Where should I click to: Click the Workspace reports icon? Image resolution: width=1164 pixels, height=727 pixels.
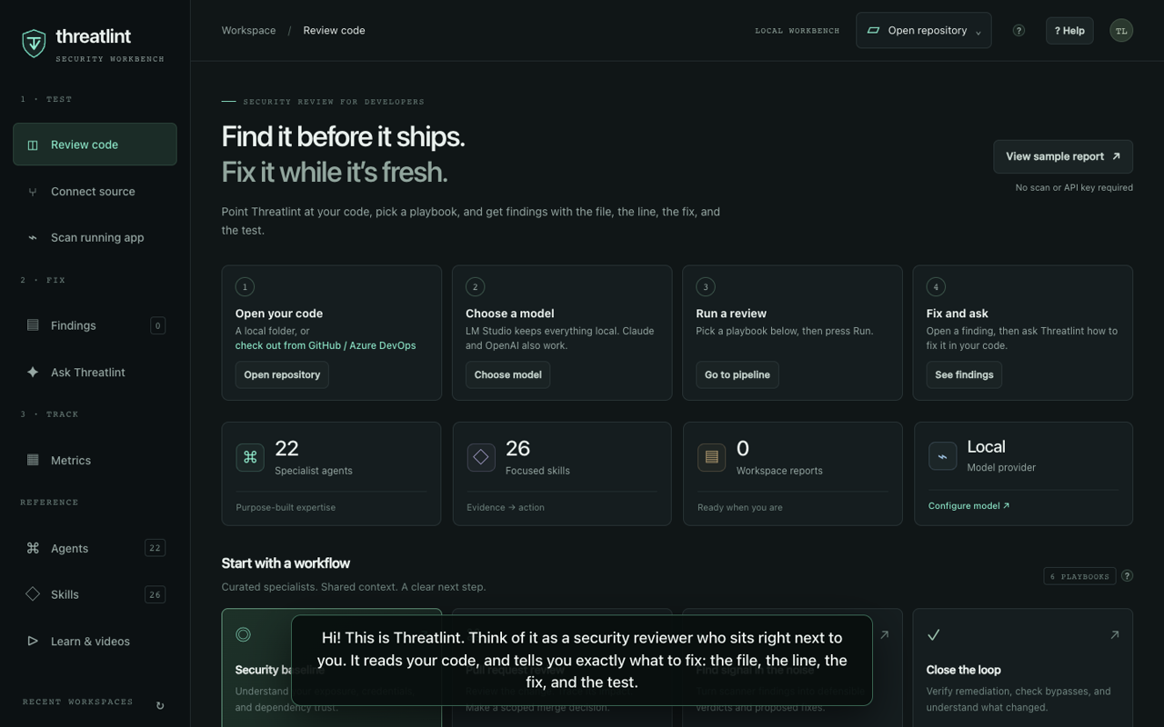(x=711, y=457)
